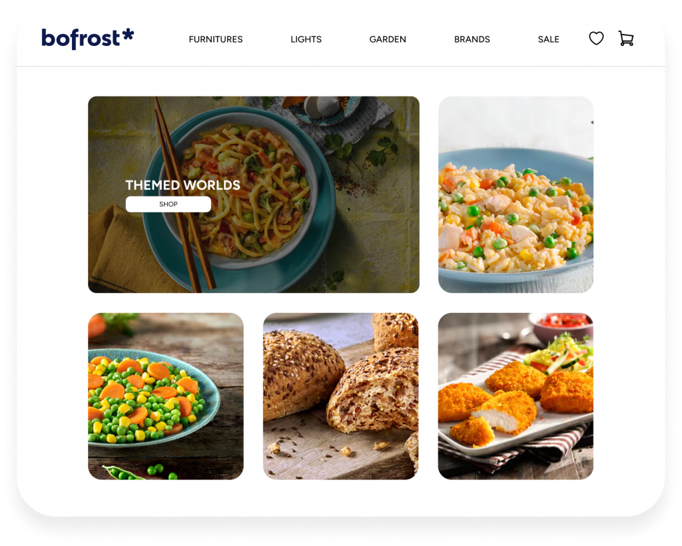682x546 pixels.
Task: Open the SALE page
Action: coord(549,39)
